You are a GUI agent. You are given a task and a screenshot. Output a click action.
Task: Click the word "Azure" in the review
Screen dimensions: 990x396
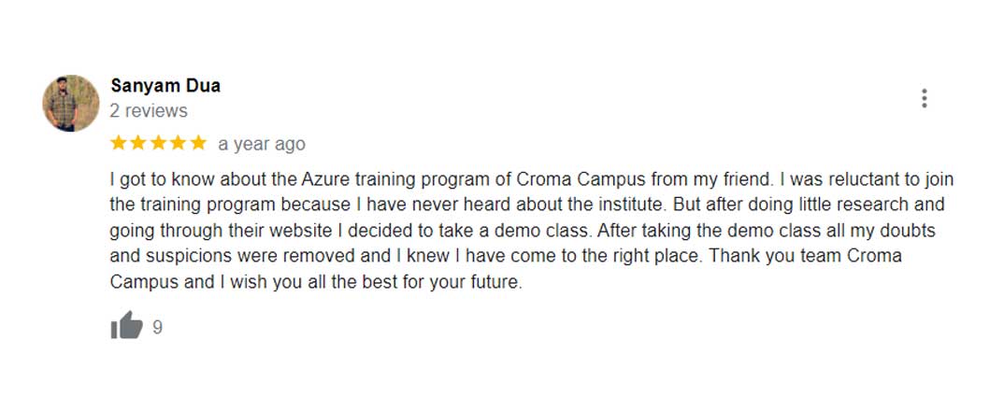pos(297,178)
